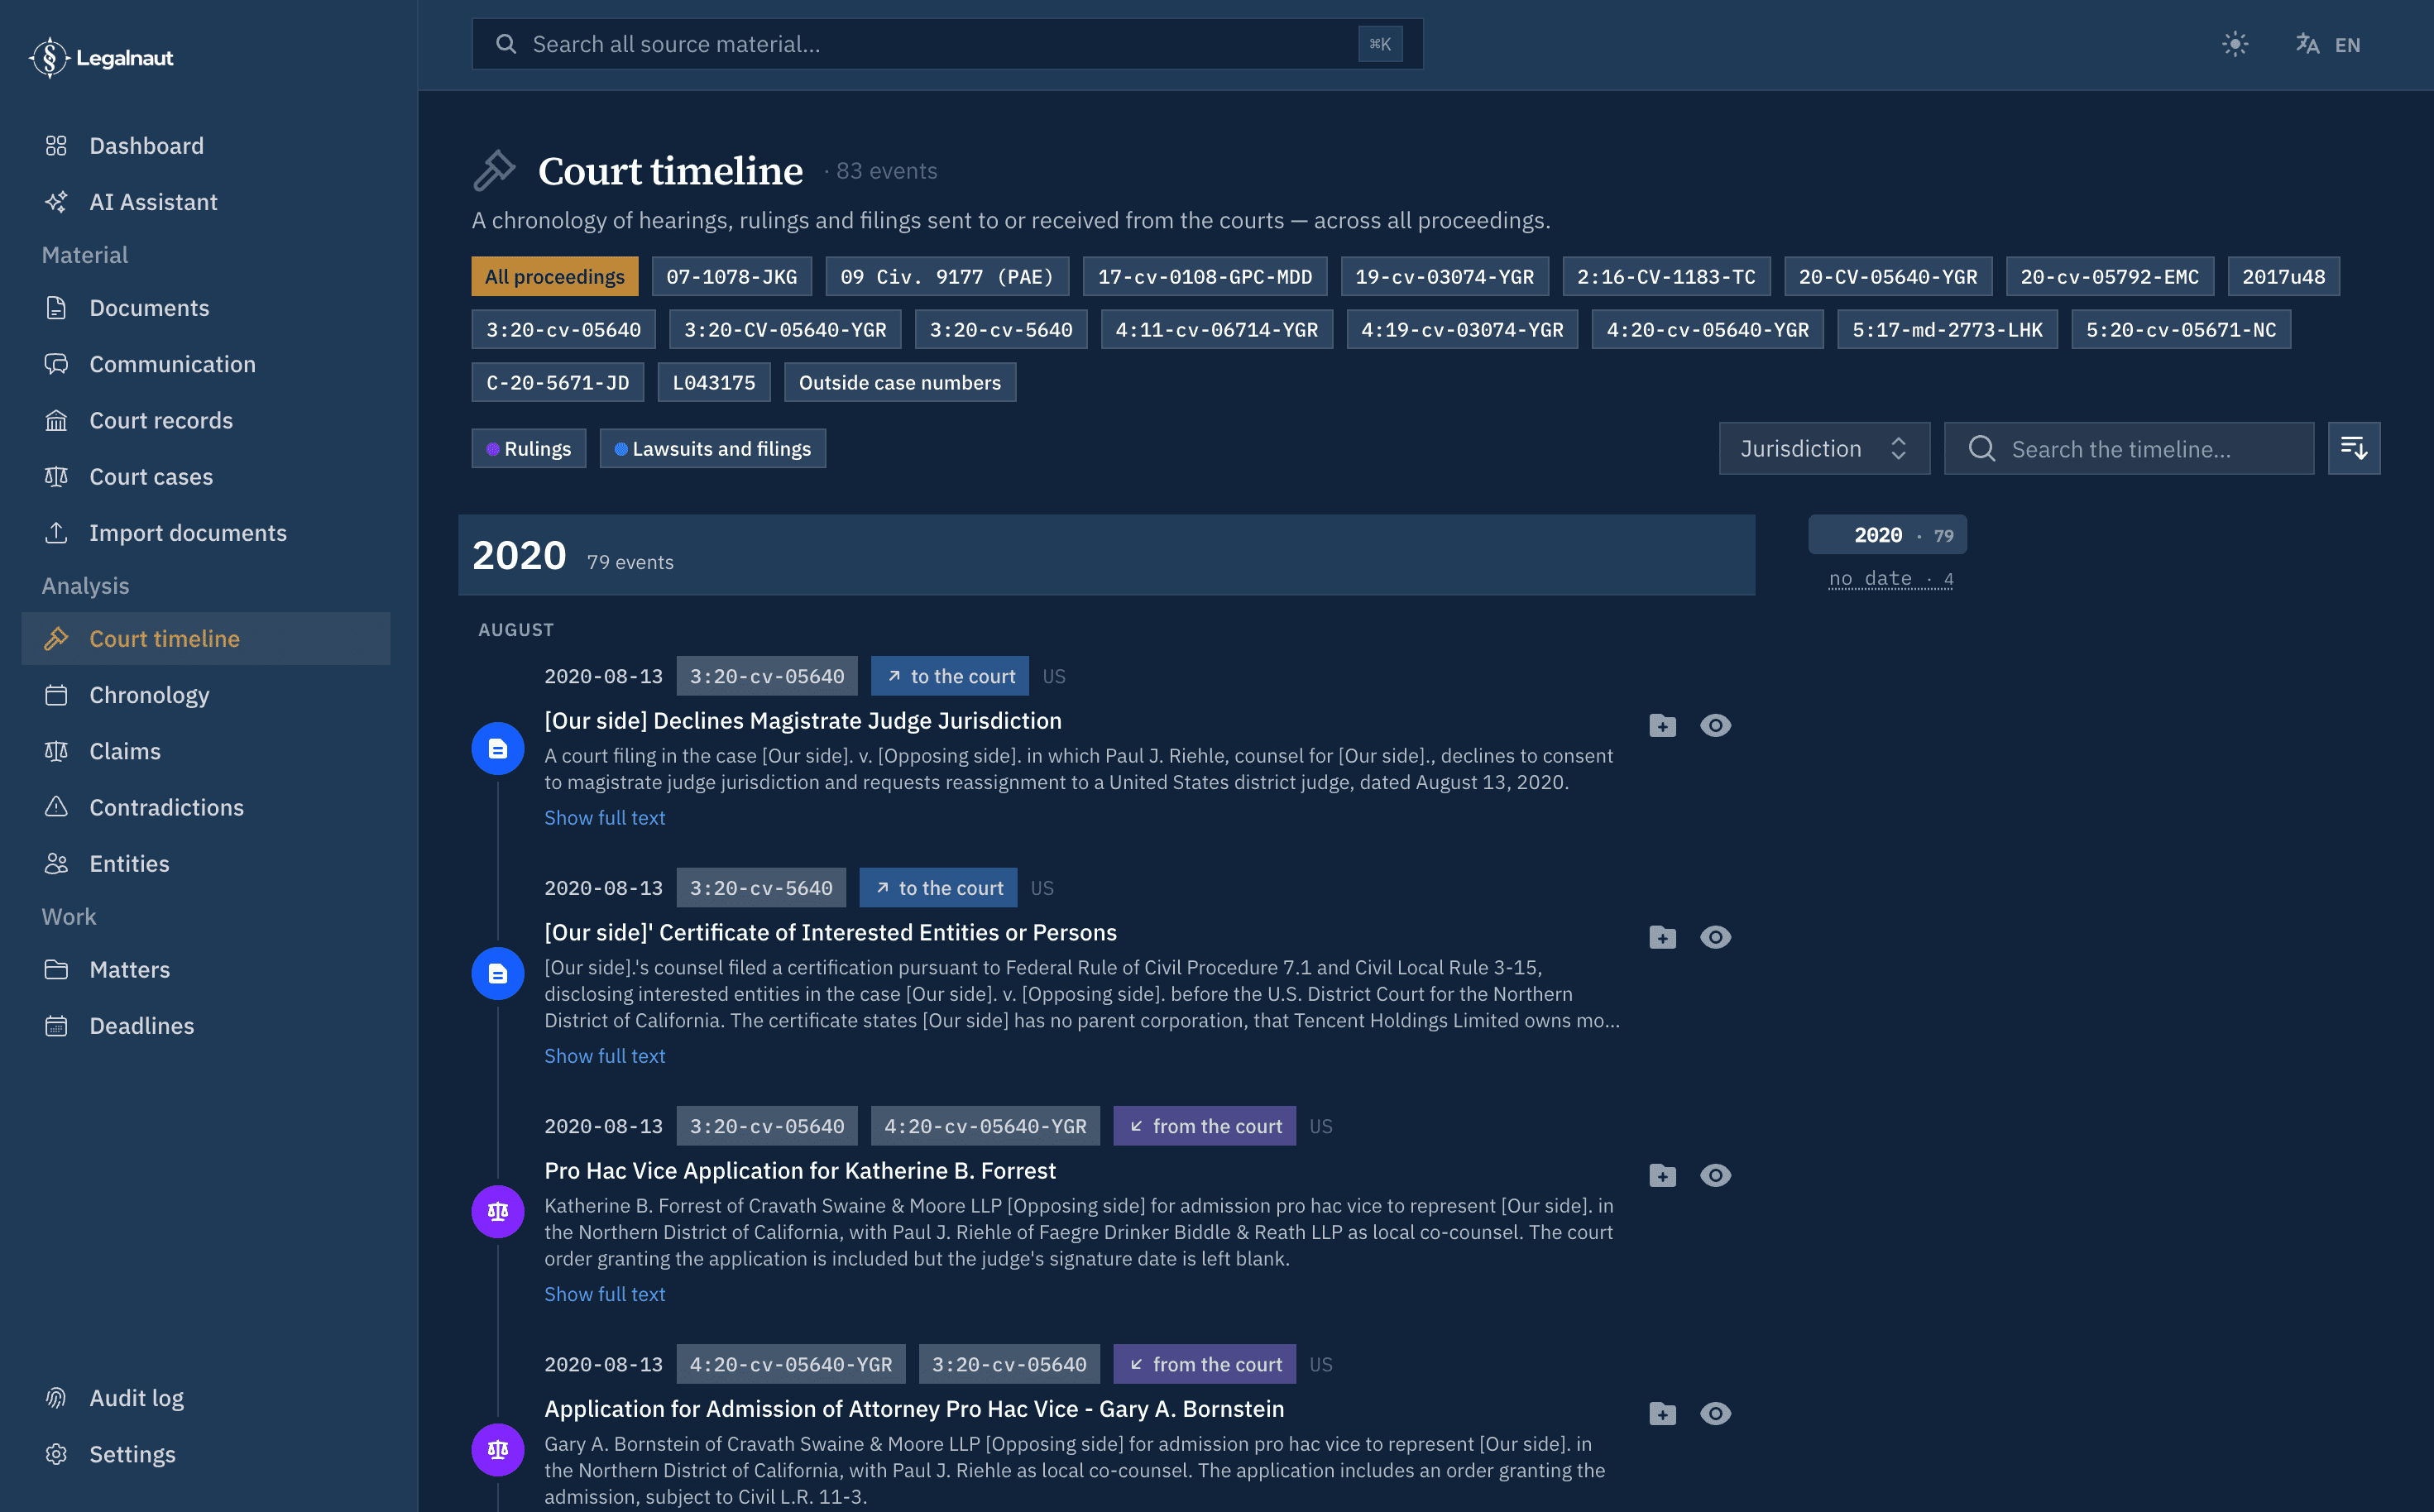Open Contradictions in the sidebar
Viewport: 2434px width, 1512px height.
pos(206,807)
